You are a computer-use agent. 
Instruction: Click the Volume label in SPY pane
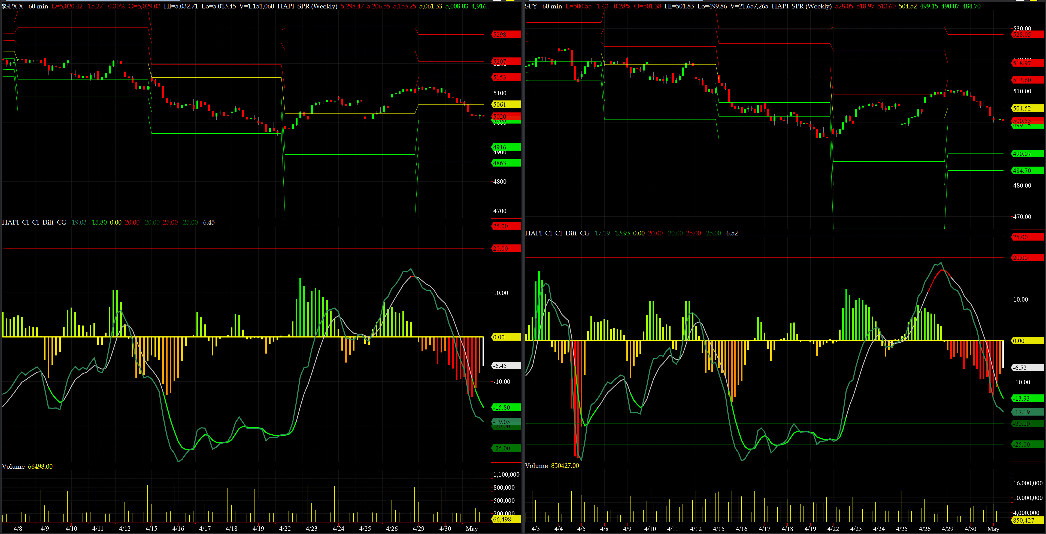click(536, 465)
